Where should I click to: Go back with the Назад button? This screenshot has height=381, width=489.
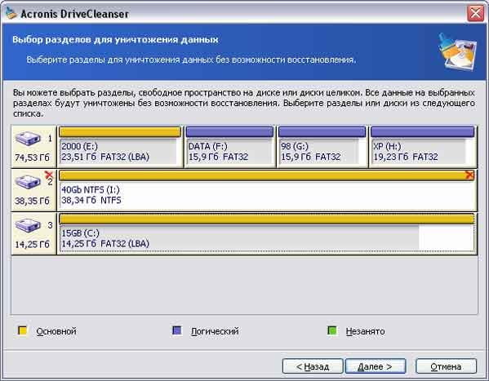tap(313, 366)
